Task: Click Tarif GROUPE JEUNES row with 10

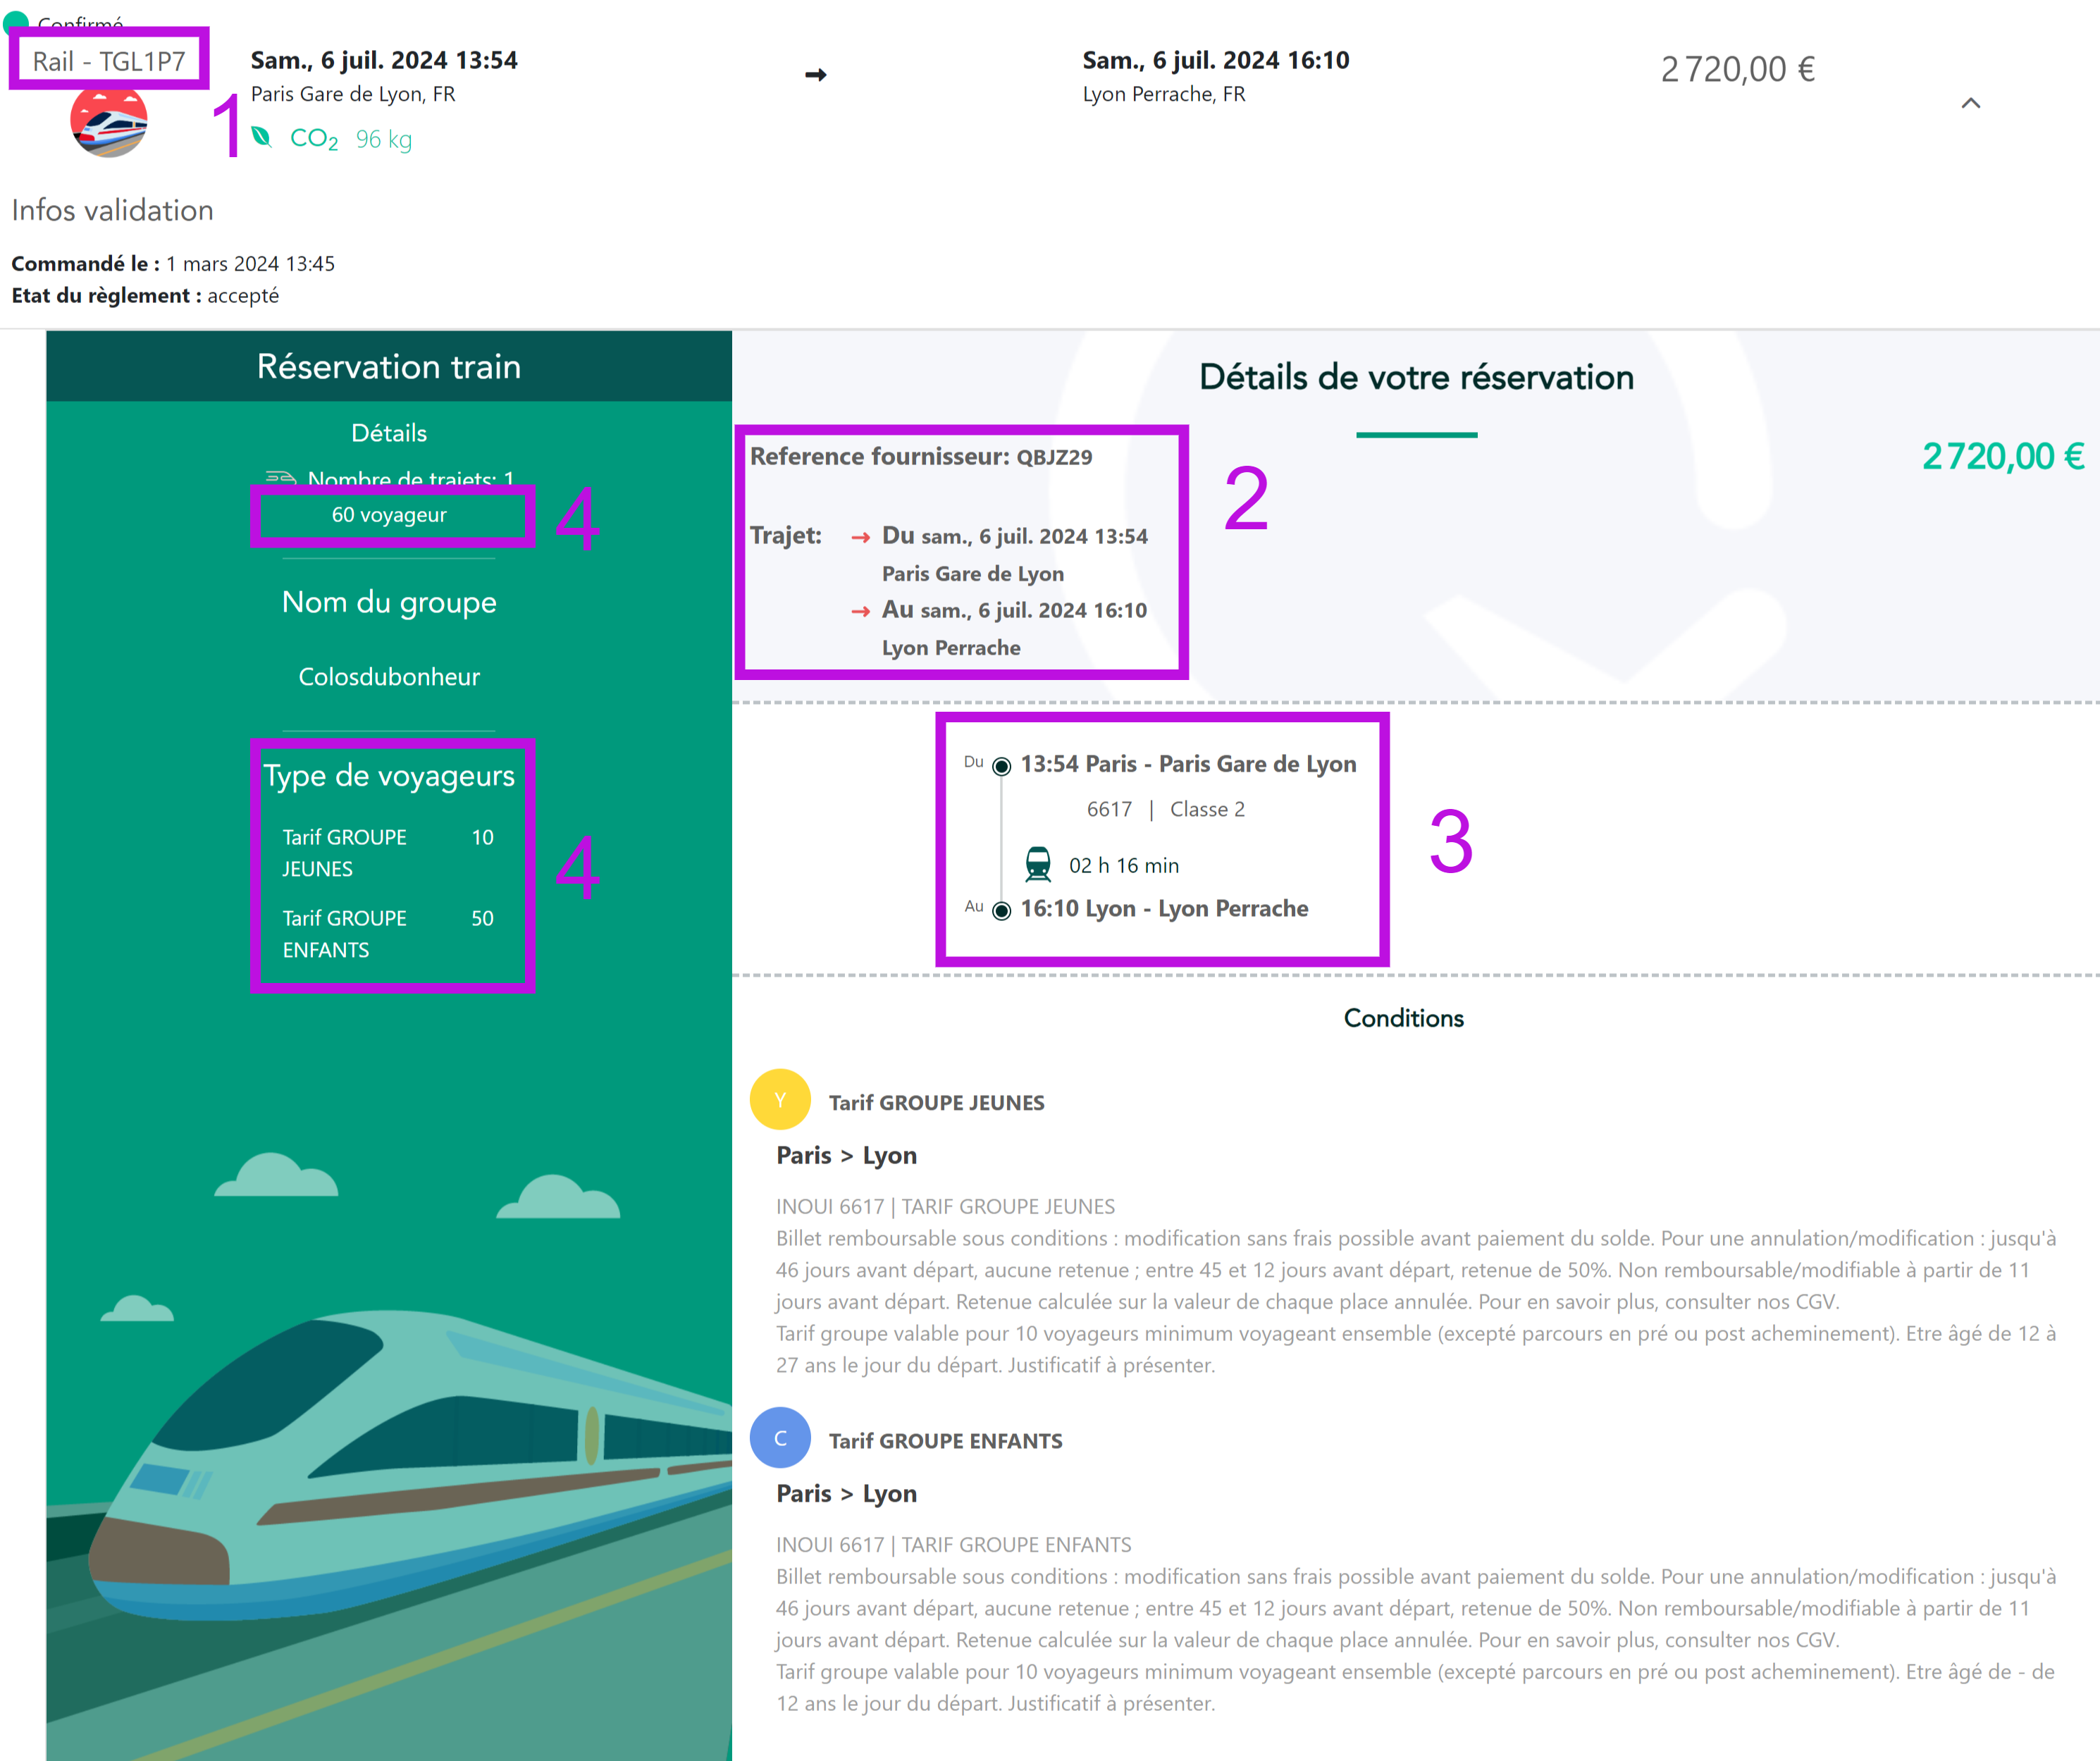Action: [x=388, y=853]
